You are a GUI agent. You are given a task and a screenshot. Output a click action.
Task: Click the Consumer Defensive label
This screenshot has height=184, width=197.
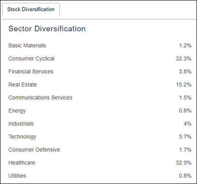34,150
